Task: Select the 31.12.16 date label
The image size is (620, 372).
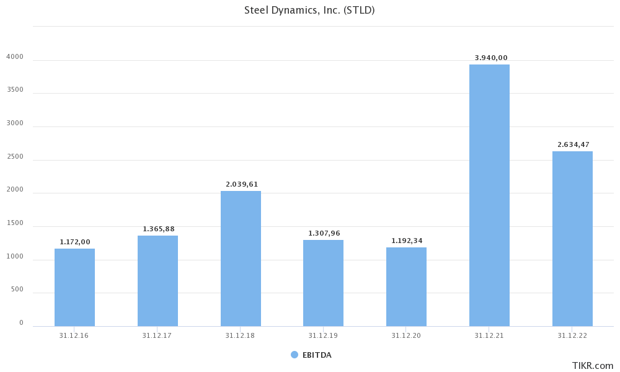Action: pos(74,335)
